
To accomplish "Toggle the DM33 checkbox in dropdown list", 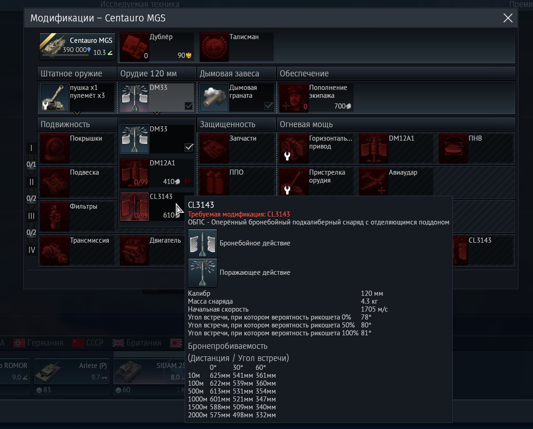I will (189, 147).
